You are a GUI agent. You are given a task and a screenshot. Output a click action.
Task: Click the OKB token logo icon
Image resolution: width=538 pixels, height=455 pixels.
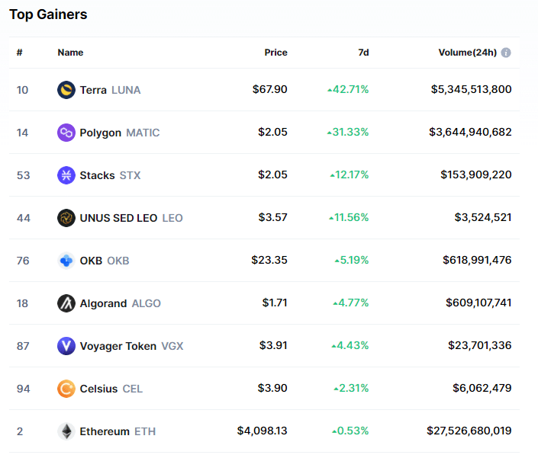(x=66, y=261)
